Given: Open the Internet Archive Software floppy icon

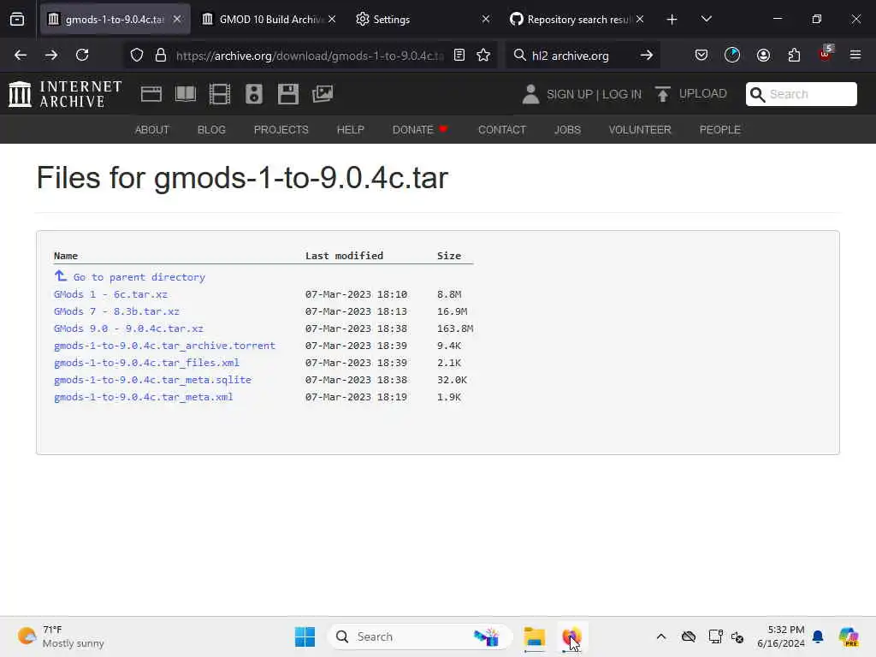Looking at the screenshot, I should point(288,94).
